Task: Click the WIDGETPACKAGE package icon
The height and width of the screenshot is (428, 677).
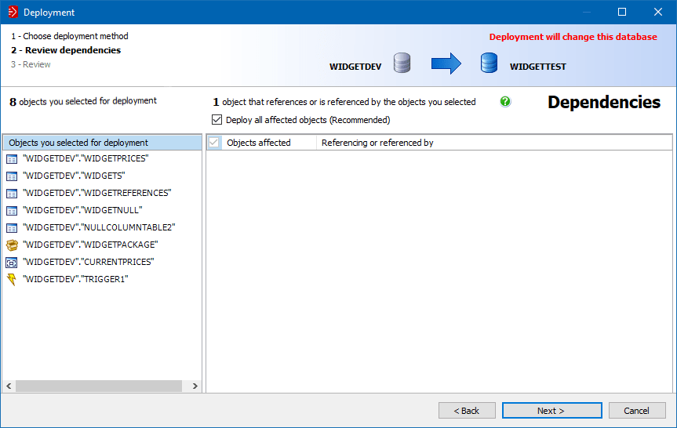Action: click(x=11, y=245)
